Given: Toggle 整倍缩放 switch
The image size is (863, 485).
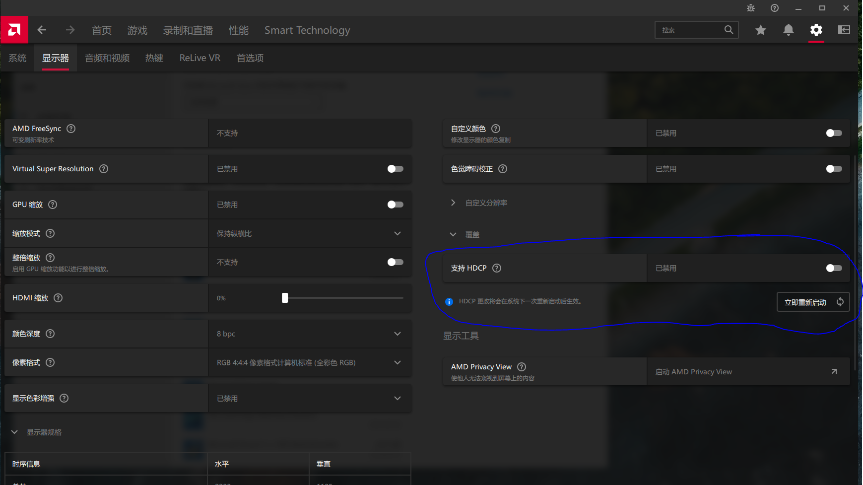Looking at the screenshot, I should pyautogui.click(x=395, y=262).
